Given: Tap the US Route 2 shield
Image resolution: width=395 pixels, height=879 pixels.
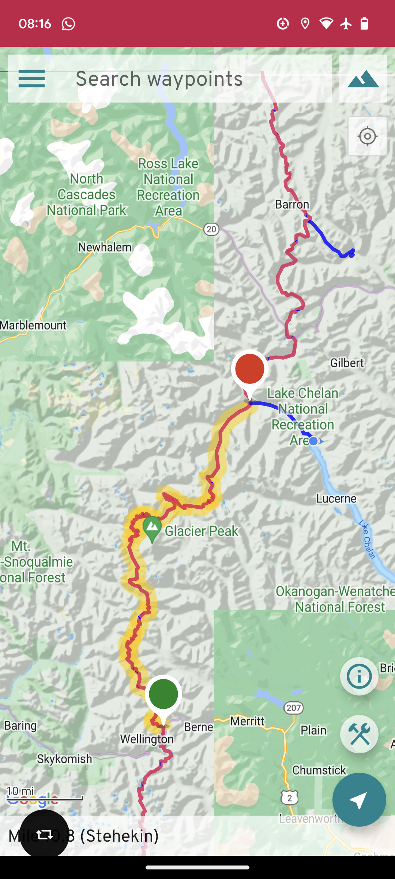Looking at the screenshot, I should click(x=290, y=798).
